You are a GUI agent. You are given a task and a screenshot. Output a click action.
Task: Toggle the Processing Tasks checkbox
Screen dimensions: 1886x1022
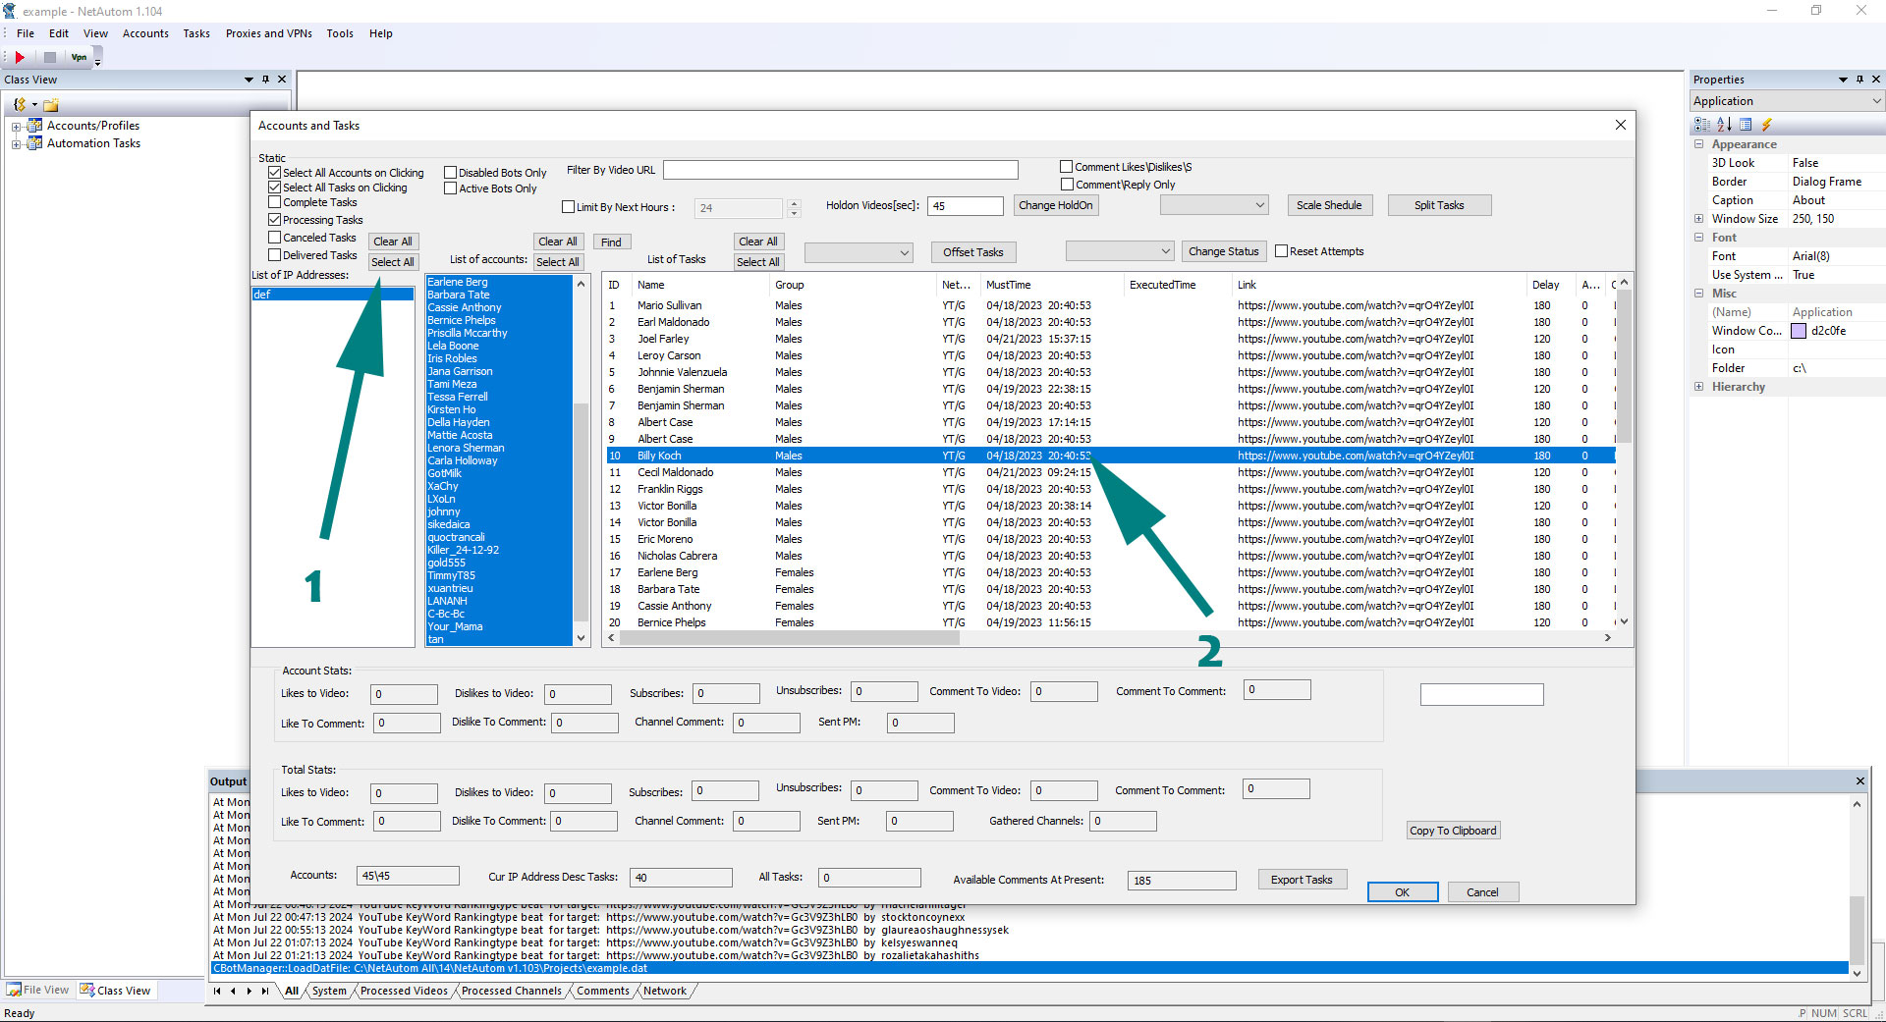point(275,220)
